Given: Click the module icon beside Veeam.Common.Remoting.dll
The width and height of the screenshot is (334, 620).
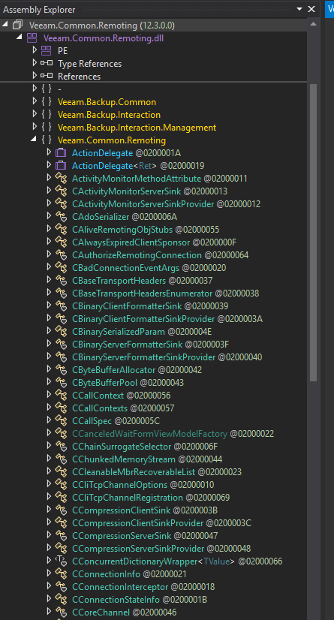Looking at the screenshot, I should click(32, 38).
